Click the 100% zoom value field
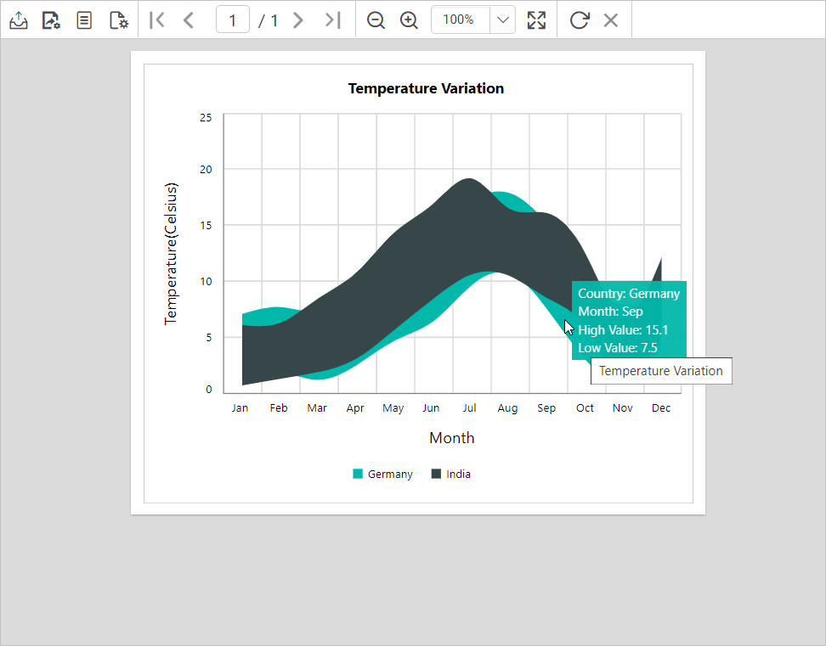Viewport: 826px width, 646px height. [459, 20]
